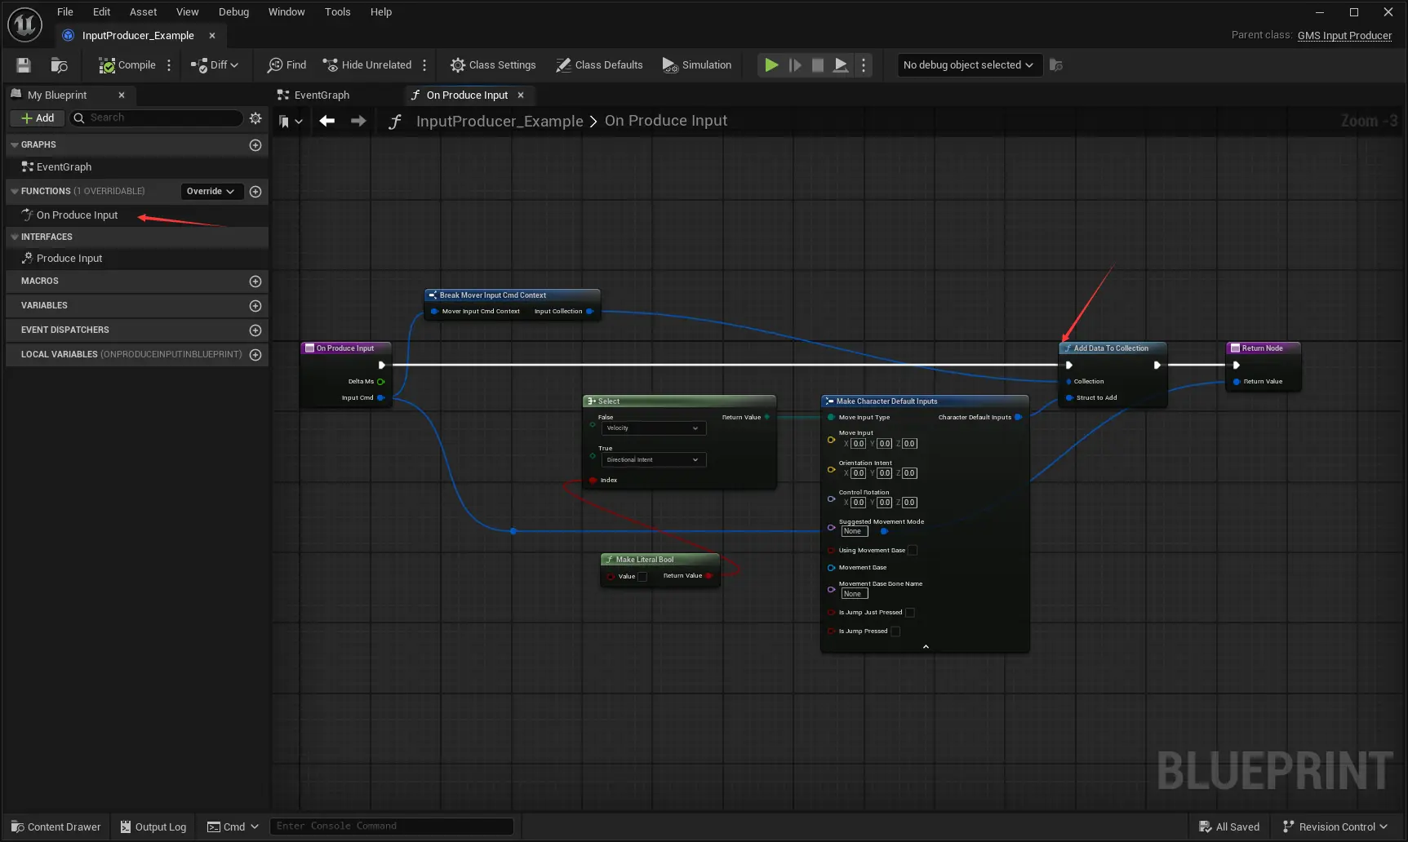Open the Content Drawer
The width and height of the screenshot is (1408, 842).
pos(56,826)
